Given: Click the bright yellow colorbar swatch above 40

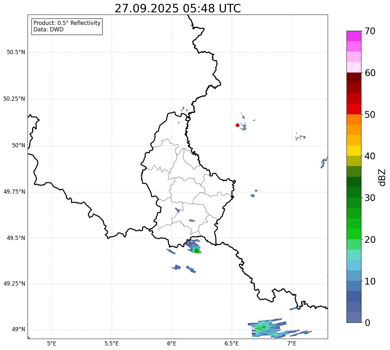Looking at the screenshot, I should (354, 151).
